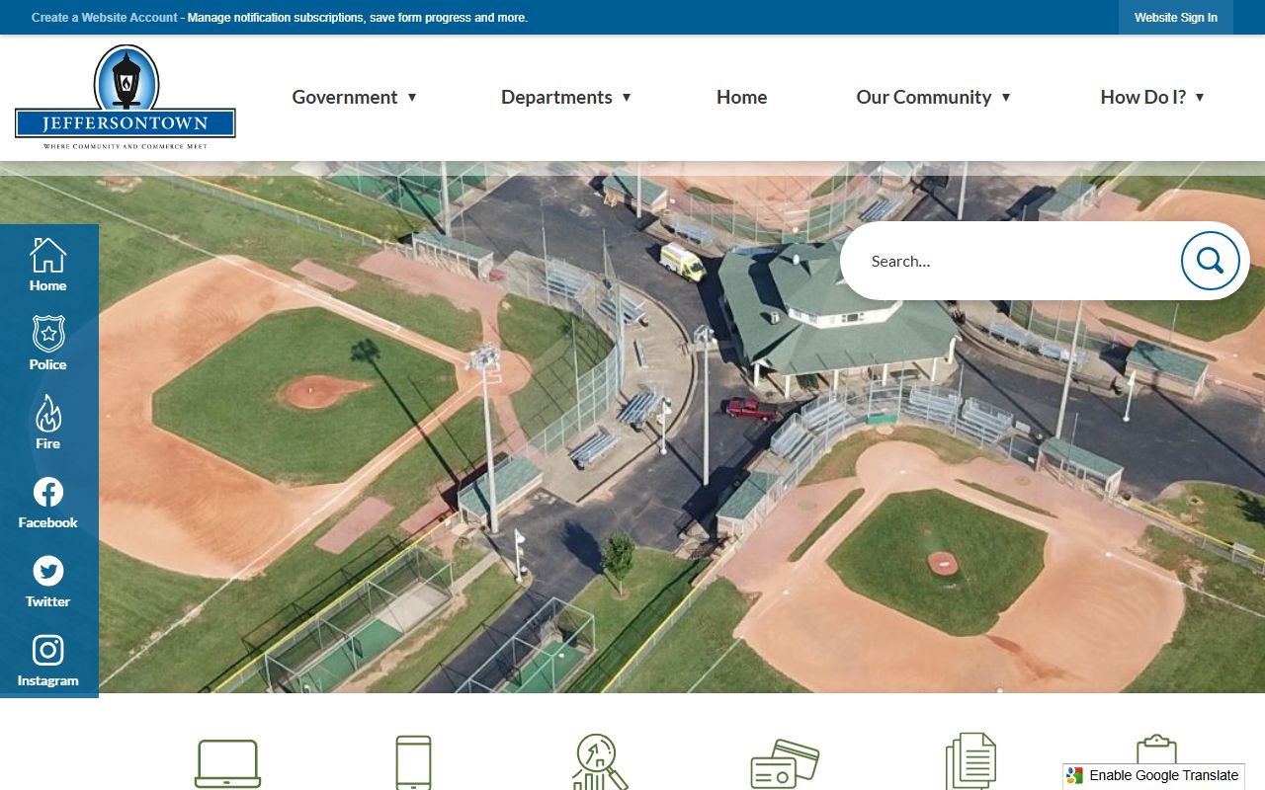Click the Home house icon in sidebar
The width and height of the screenshot is (1265, 790).
coord(47,256)
